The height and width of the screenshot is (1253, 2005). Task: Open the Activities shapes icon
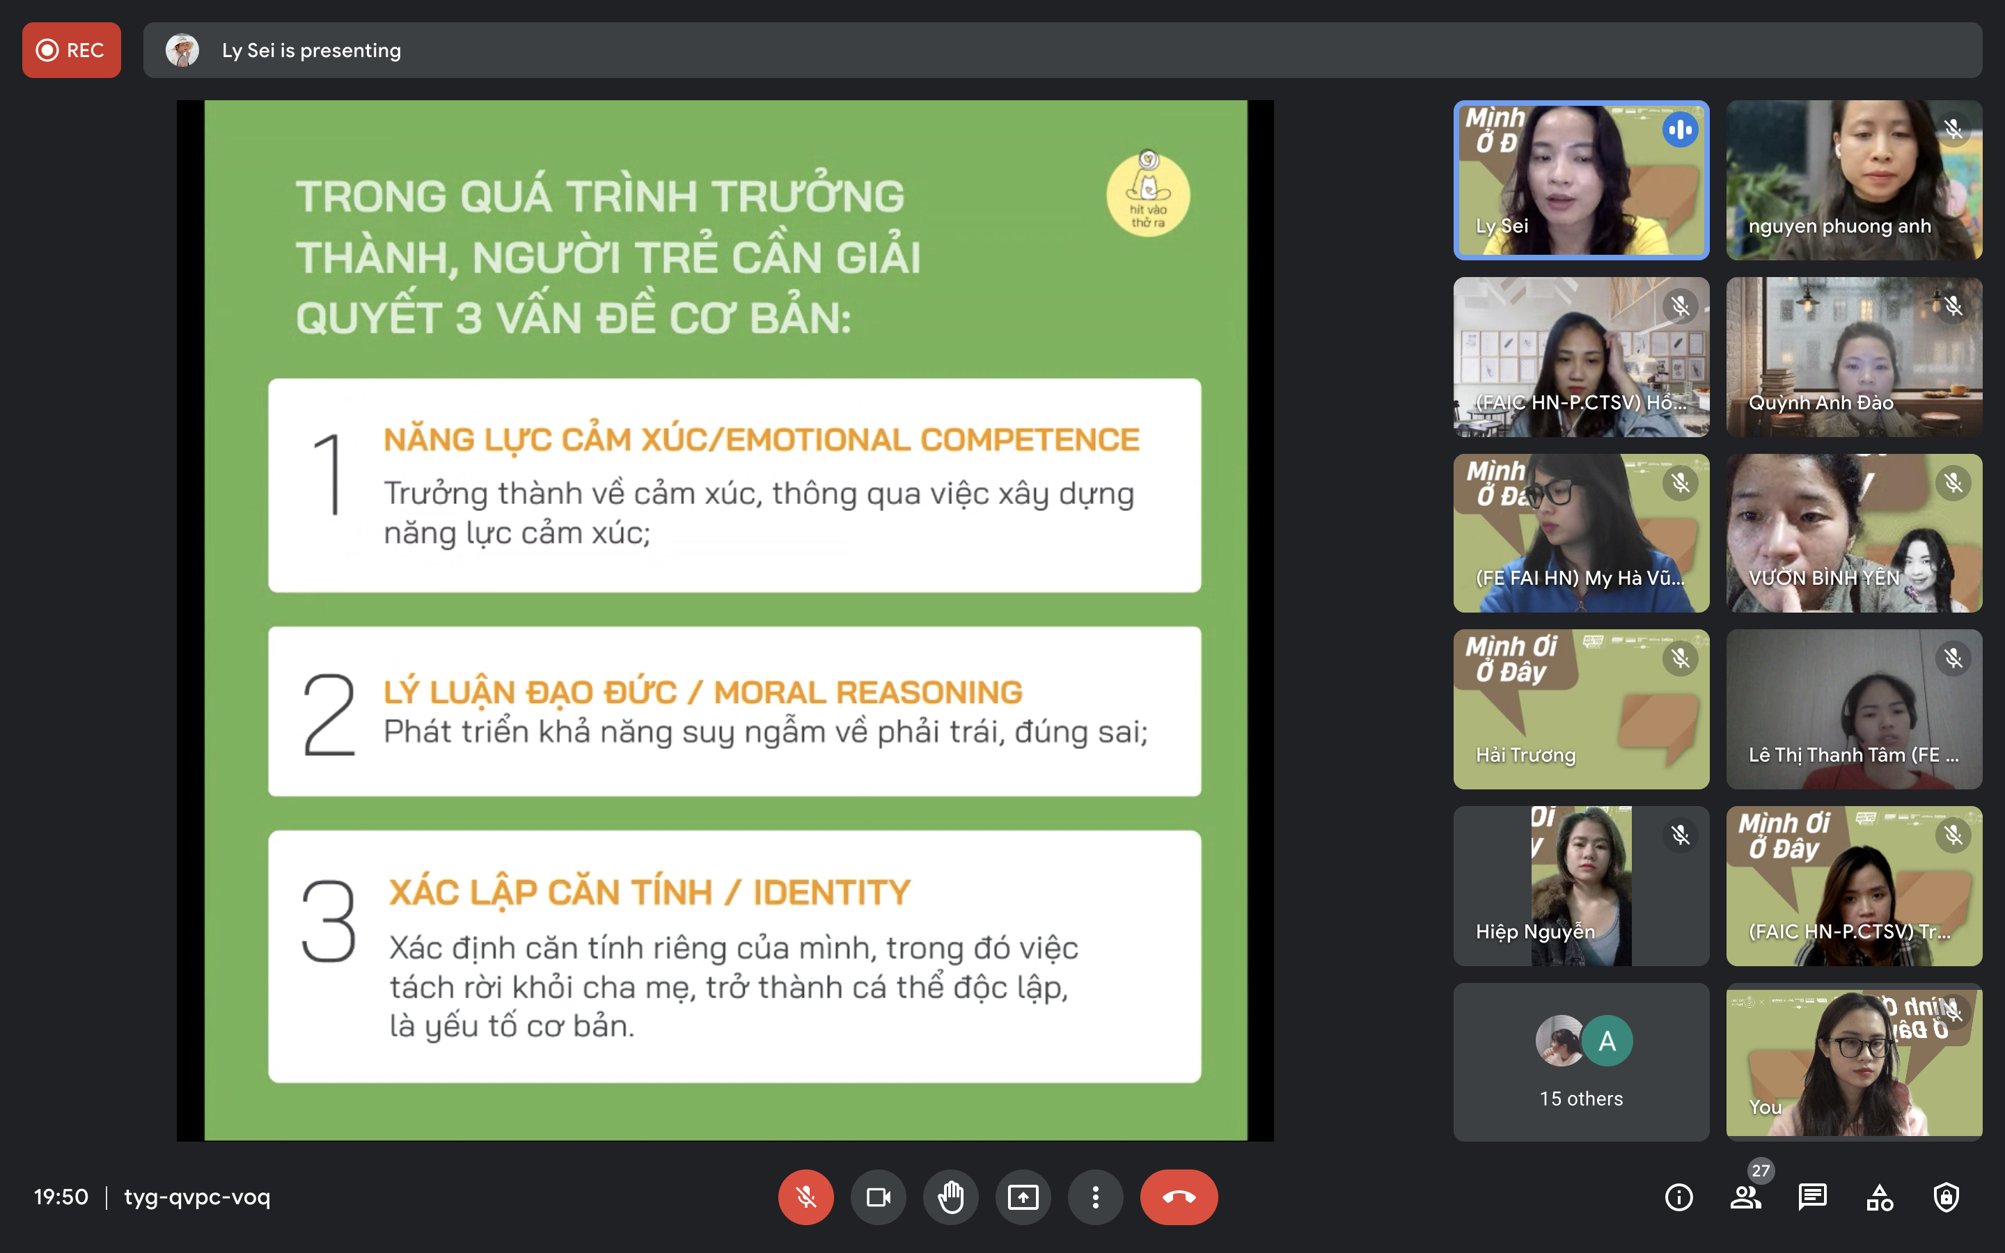[x=1879, y=1197]
